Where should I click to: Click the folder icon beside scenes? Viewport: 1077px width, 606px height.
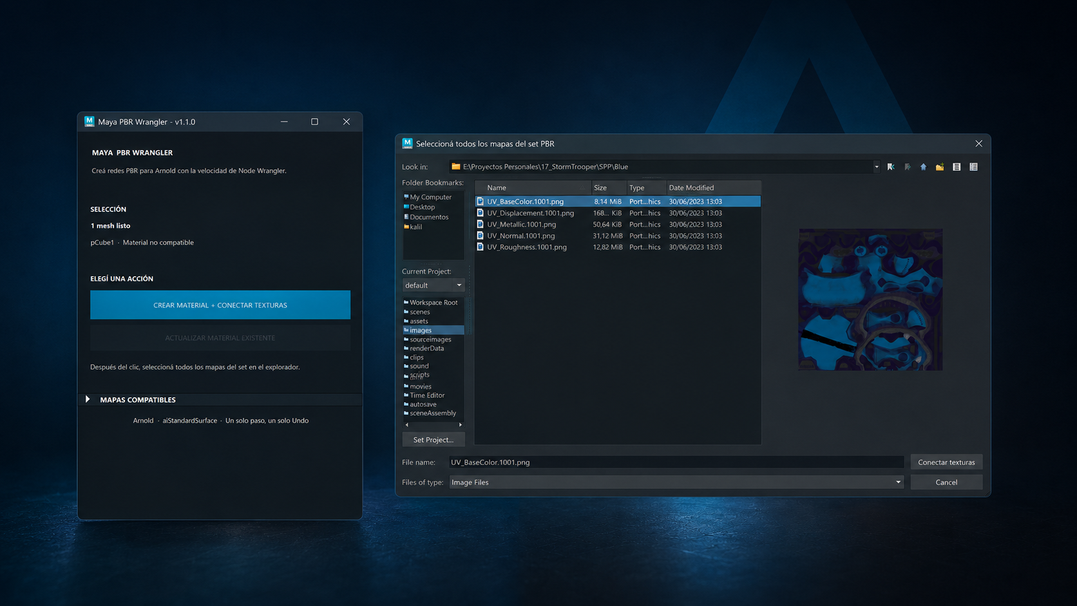(406, 312)
